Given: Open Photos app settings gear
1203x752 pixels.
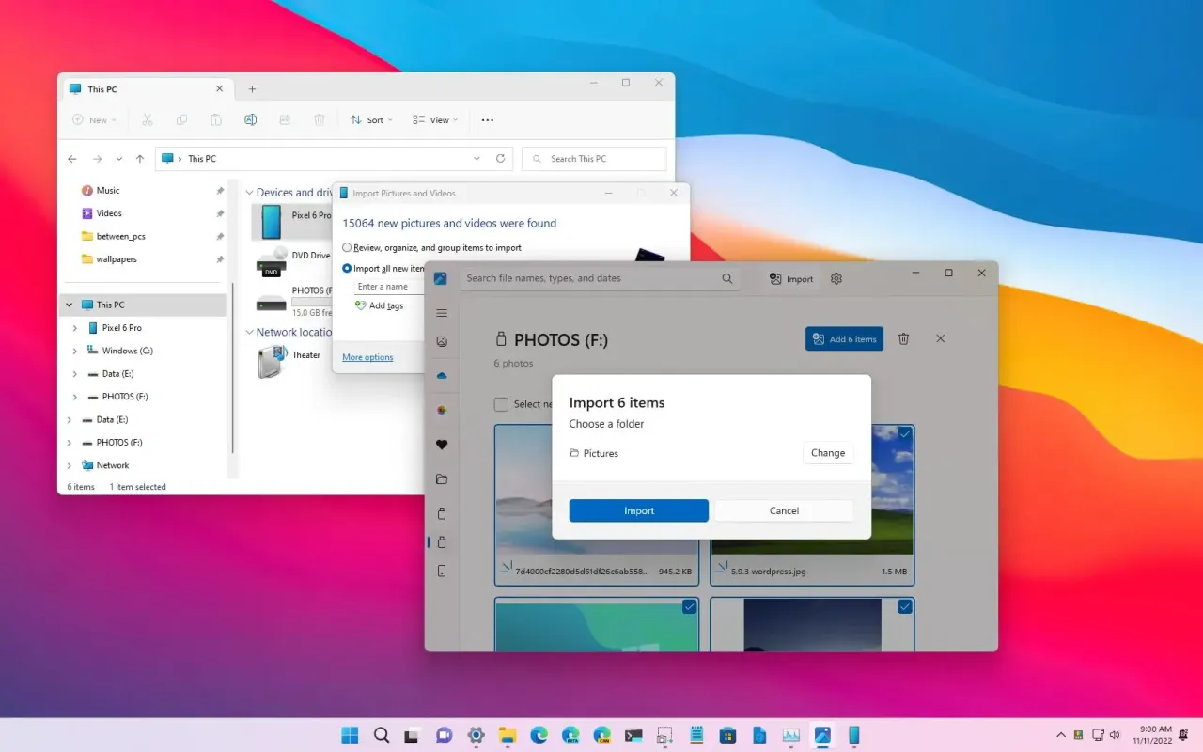Looking at the screenshot, I should click(835, 278).
